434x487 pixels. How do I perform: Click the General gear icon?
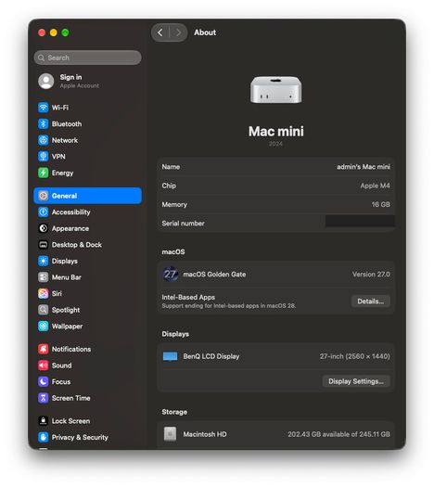[44, 196]
